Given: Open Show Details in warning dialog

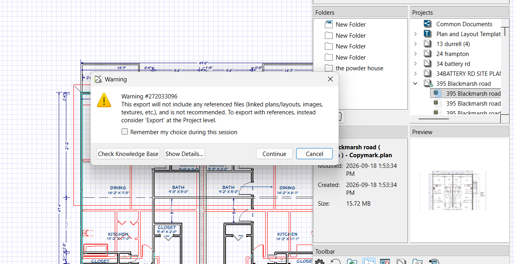Looking at the screenshot, I should (184, 154).
